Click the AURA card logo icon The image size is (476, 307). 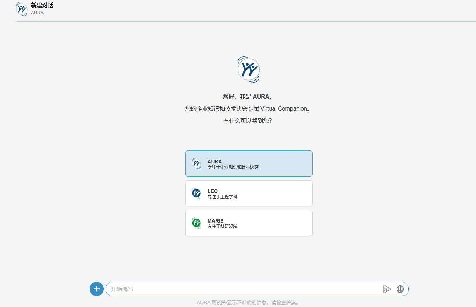pyautogui.click(x=196, y=164)
